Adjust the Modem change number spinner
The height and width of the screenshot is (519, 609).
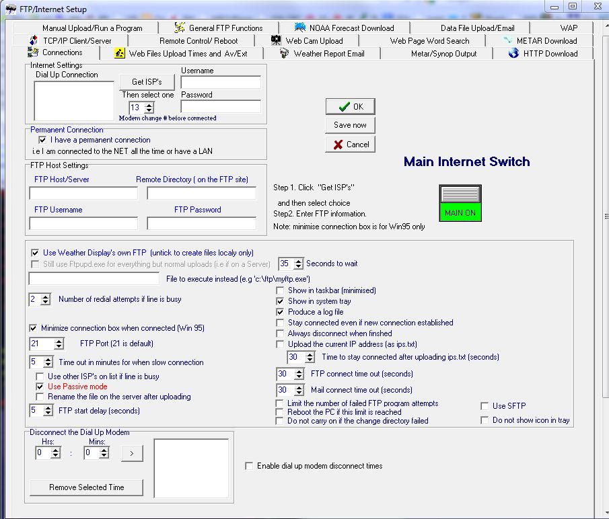pos(149,108)
